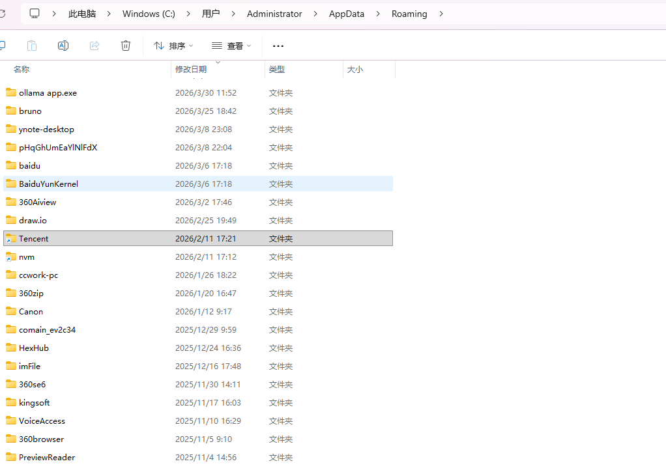The height and width of the screenshot is (470, 666).
Task: Click the date 2026/3/8 23:08
Action: [203, 129]
